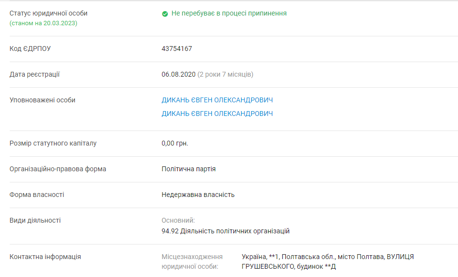Screen dimensions: 458x277
Task: Click the 'Види діяльності' label
Action: click(x=35, y=220)
